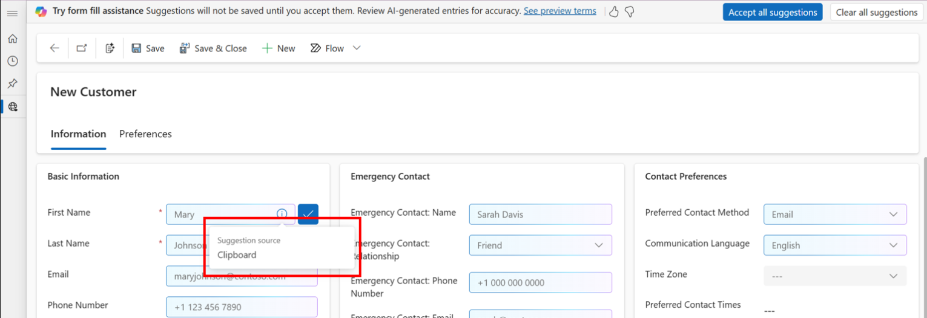Click thumbs down feedback icon
The width and height of the screenshot is (927, 318).
[x=630, y=11]
